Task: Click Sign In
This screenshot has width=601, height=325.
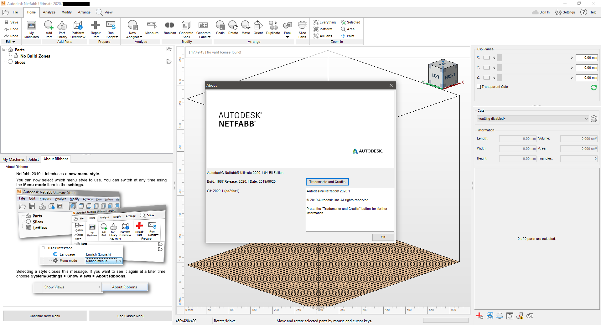Action: 541,12
